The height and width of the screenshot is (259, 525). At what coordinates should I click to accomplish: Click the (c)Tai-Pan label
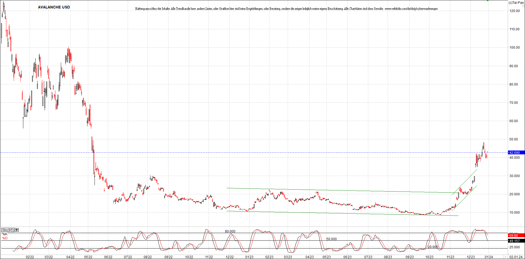click(516, 2)
